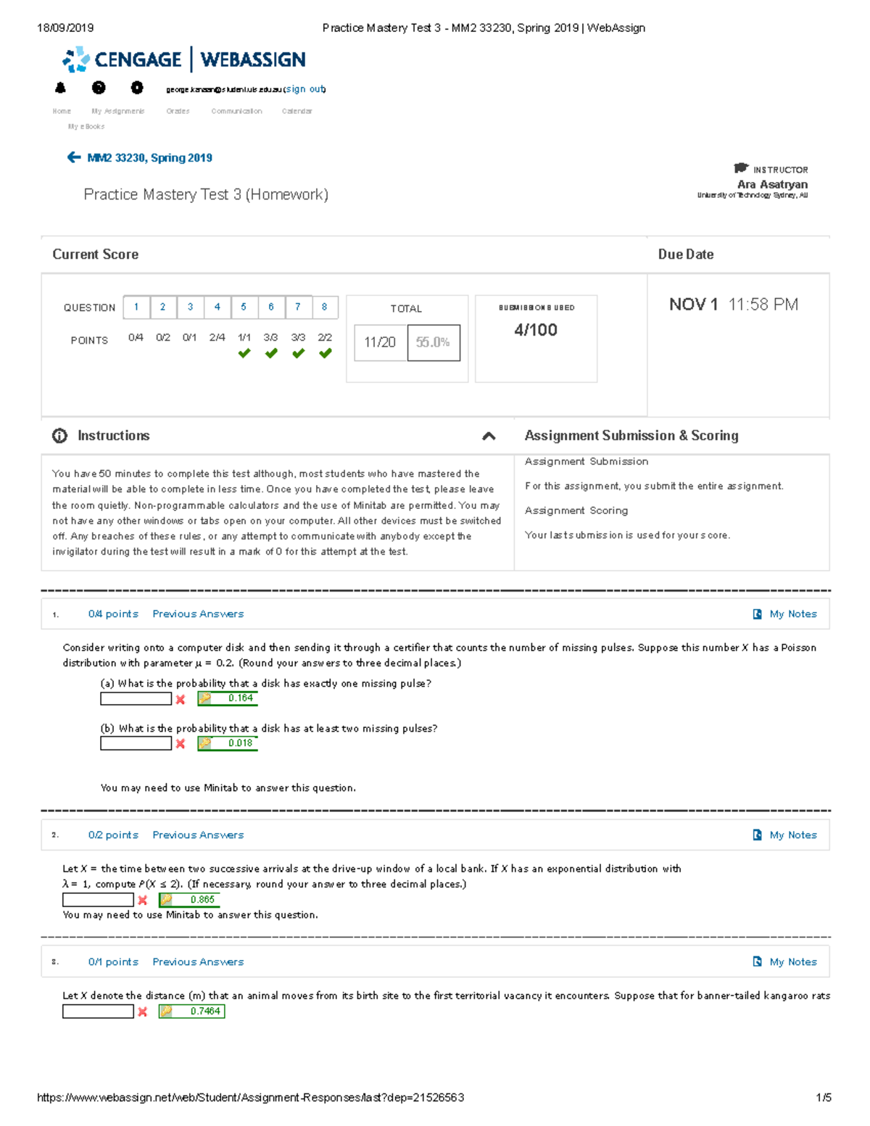Open the Grades menu

pyautogui.click(x=178, y=110)
